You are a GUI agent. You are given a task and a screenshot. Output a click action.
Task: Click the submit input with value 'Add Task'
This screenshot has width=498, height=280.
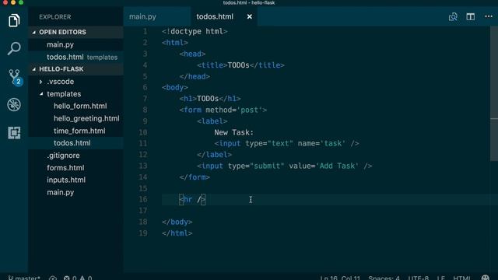point(284,166)
